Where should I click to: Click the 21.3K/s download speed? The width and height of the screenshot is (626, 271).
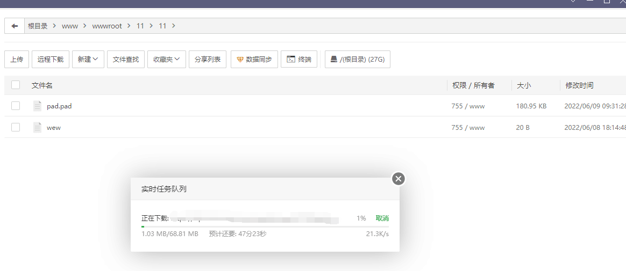click(378, 234)
